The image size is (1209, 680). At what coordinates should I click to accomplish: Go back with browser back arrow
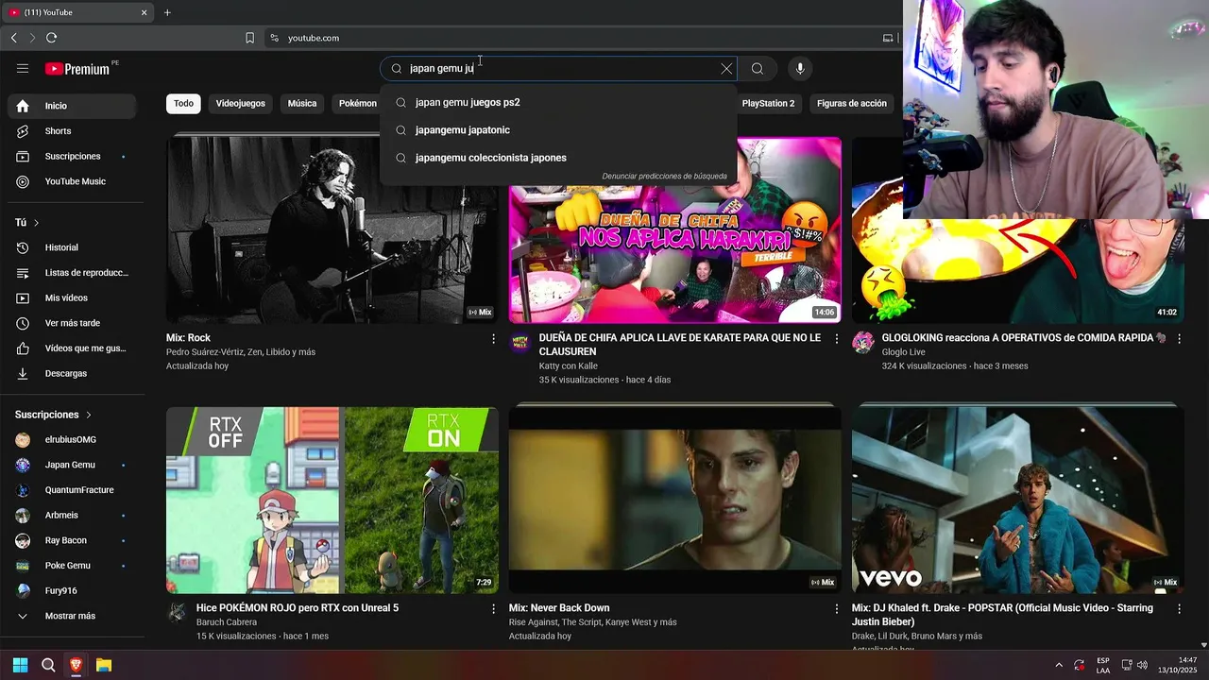tap(13, 38)
